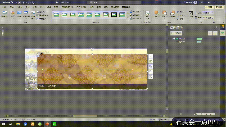Viewport: 226px width, 127px height.
Task: Click the third floating icon beside picture
Action: click(x=151, y=67)
